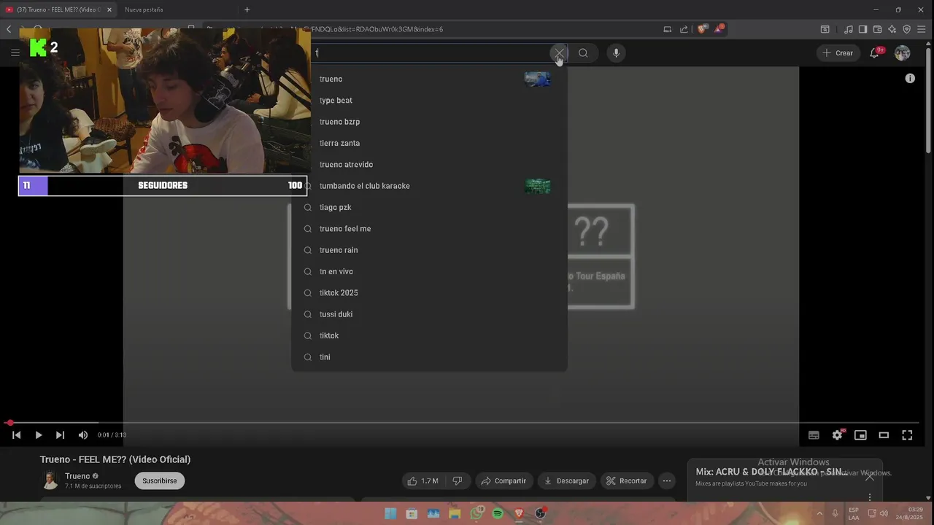Select the 'tierra zanta' suggestion
Image resolution: width=934 pixels, height=525 pixels.
click(429, 143)
